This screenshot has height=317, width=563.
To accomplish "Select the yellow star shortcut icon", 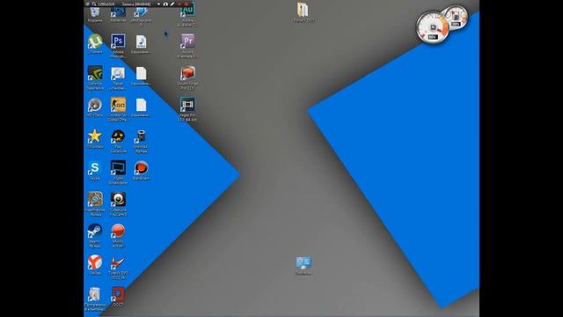I will point(95,136).
